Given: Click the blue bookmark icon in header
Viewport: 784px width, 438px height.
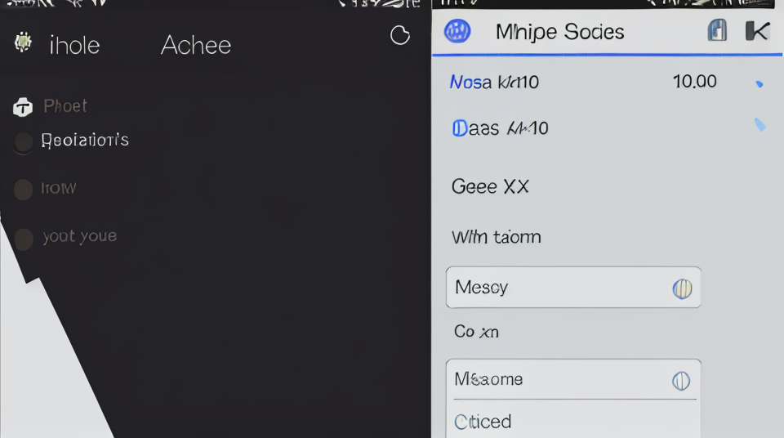Looking at the screenshot, I should (717, 30).
